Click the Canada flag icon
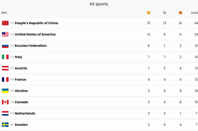 tap(5, 102)
